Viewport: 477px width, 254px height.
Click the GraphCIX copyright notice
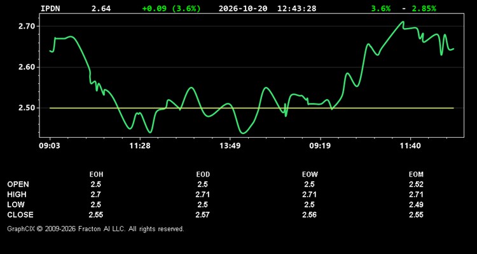(95, 229)
